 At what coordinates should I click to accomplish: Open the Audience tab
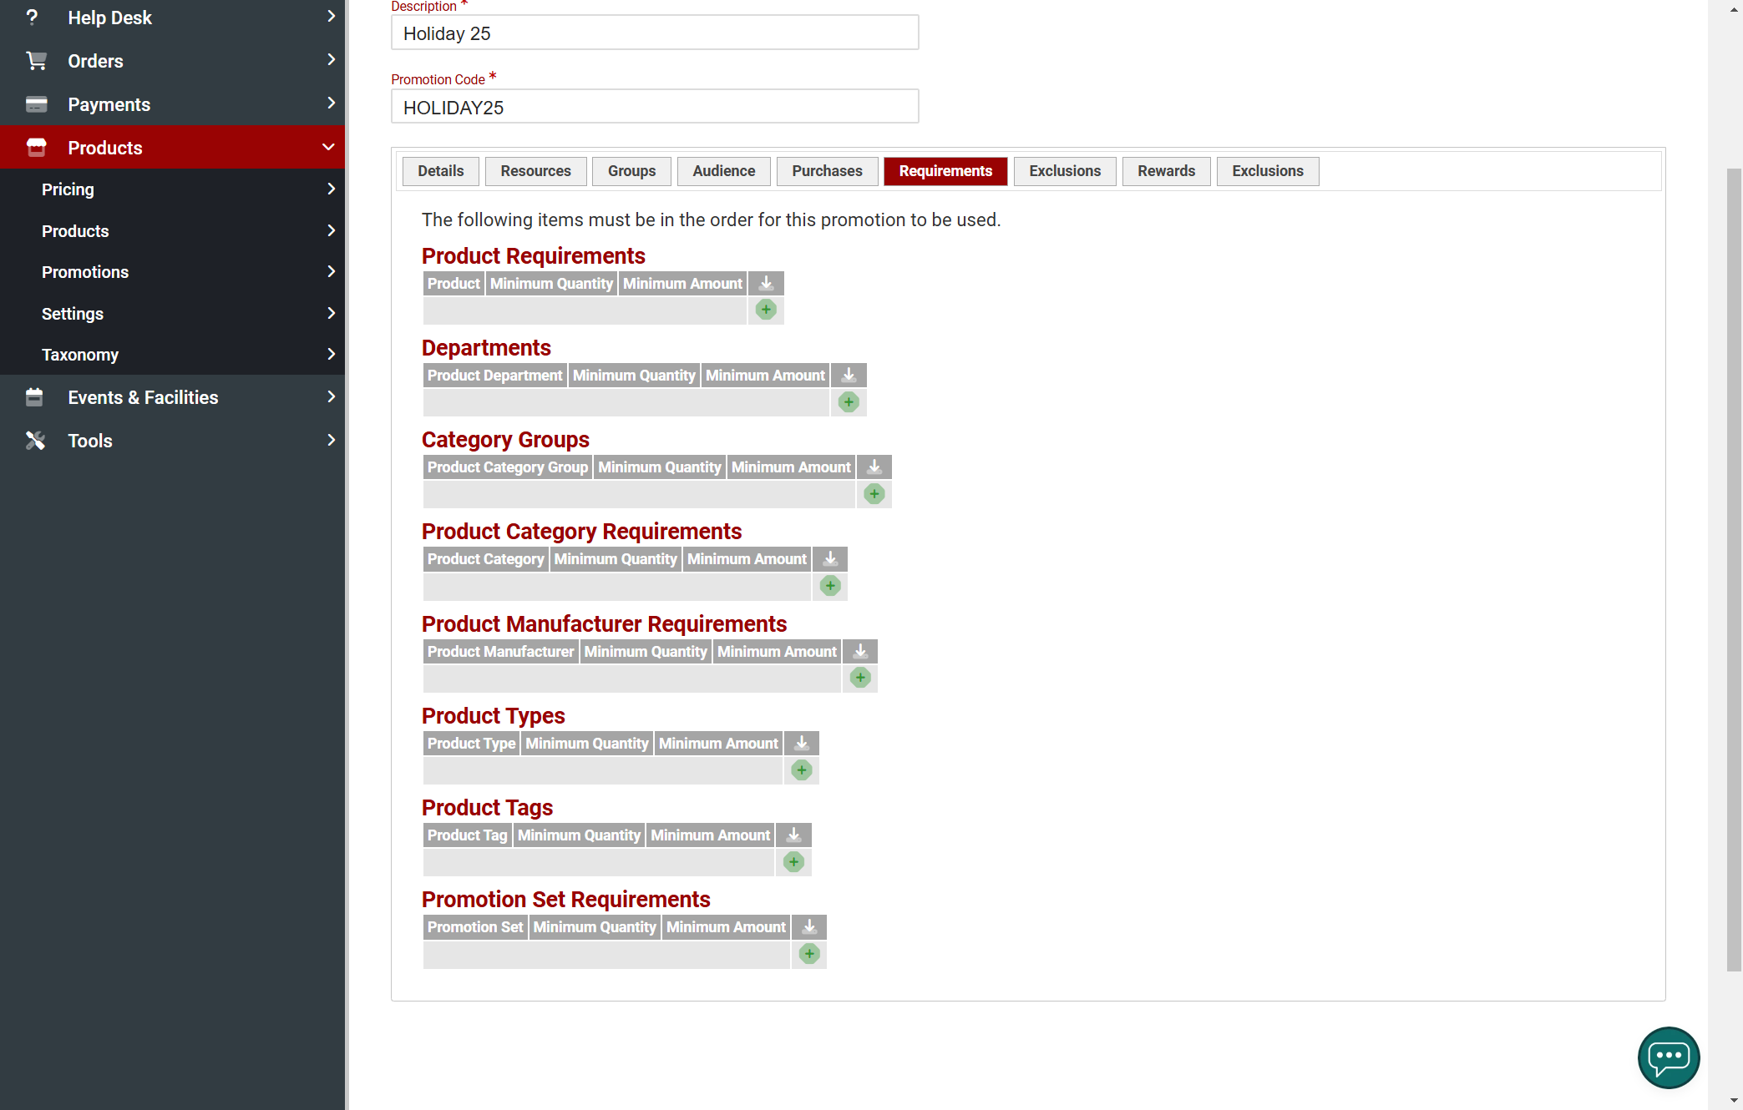[x=724, y=171]
